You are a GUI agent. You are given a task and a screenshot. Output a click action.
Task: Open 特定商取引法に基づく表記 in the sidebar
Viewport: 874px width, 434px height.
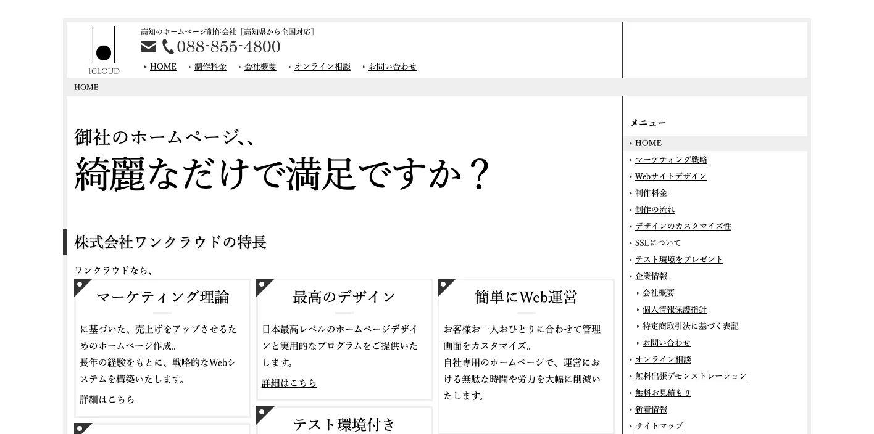(x=691, y=326)
